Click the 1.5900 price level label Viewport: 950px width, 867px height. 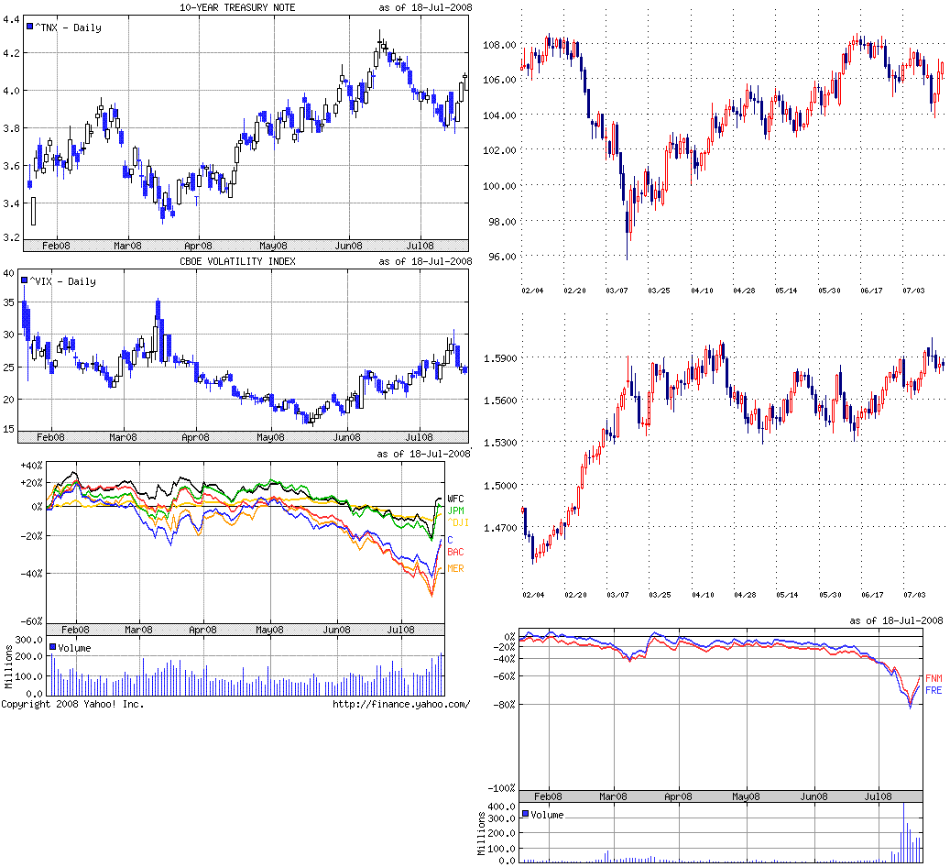[498, 357]
